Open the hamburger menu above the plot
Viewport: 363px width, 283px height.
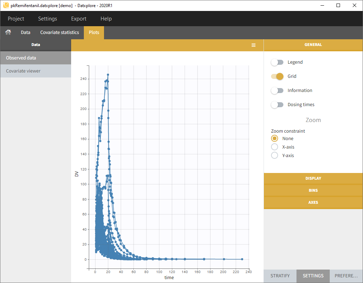[253, 45]
